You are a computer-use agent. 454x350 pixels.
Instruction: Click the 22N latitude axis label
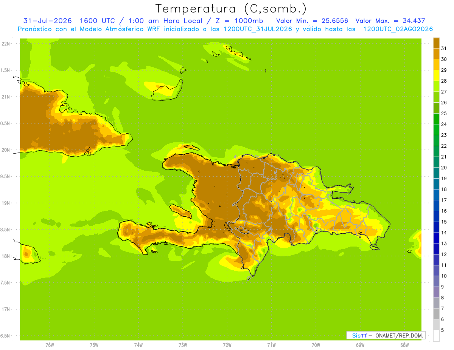(6, 44)
